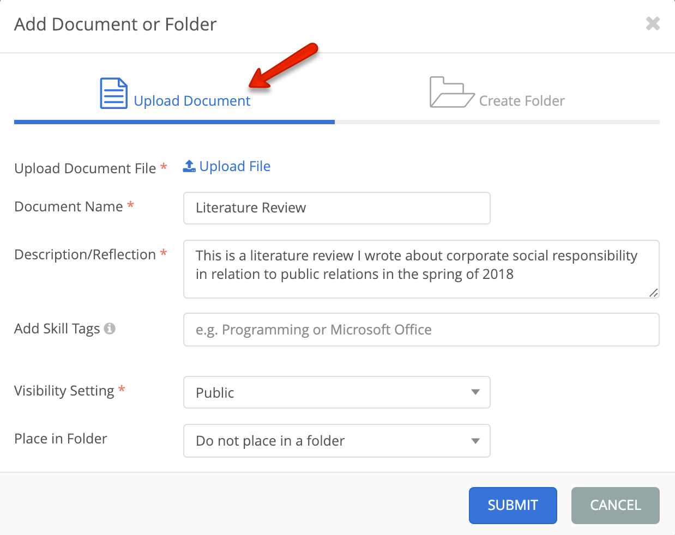This screenshot has width=675, height=535.
Task: Close the Add Document or Folder dialog
Action: click(x=653, y=23)
